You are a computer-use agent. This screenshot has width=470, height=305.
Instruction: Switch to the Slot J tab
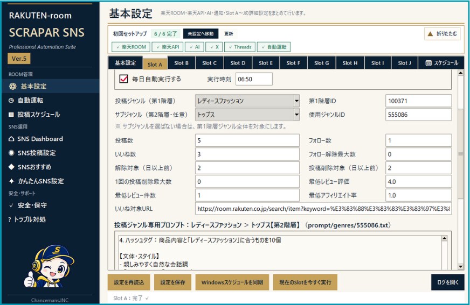[404, 63]
